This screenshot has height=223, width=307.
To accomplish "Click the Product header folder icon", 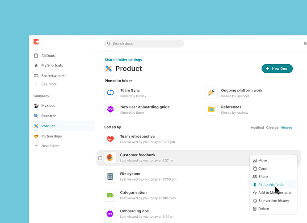I will point(109,69).
